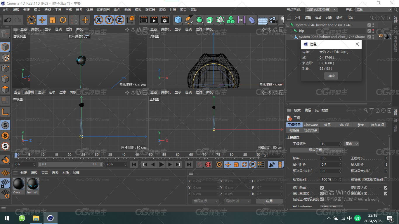Switch to texture mode checkered cube

click(5, 57)
